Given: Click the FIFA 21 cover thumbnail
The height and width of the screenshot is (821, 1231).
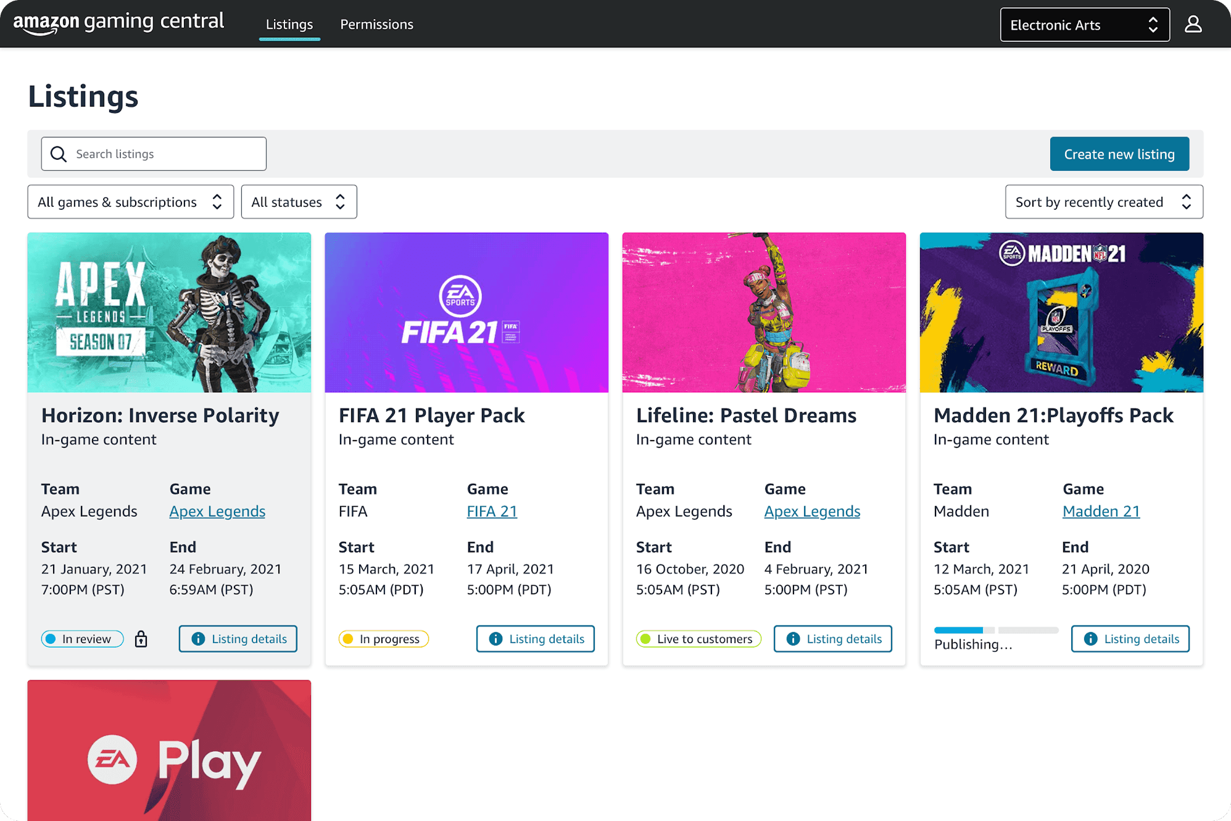Looking at the screenshot, I should click(466, 312).
